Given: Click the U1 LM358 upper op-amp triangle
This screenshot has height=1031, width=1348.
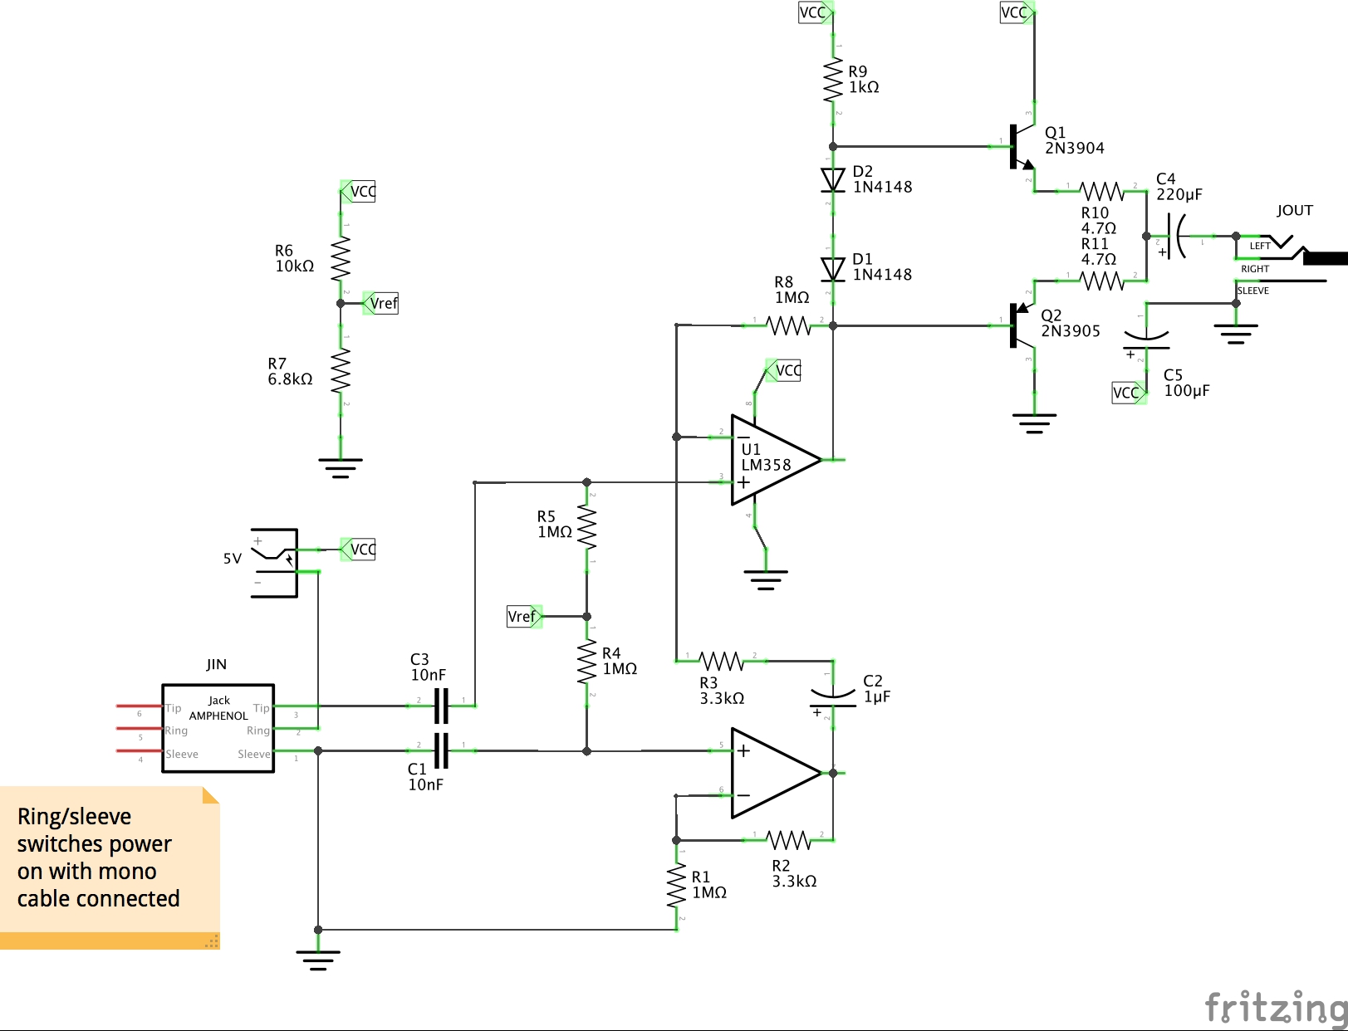Looking at the screenshot, I should pos(776,459).
